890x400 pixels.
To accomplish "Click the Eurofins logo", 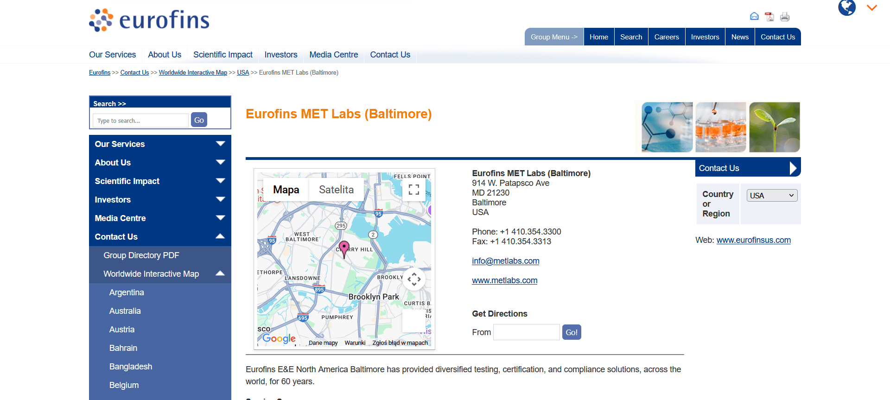I will pyautogui.click(x=149, y=20).
